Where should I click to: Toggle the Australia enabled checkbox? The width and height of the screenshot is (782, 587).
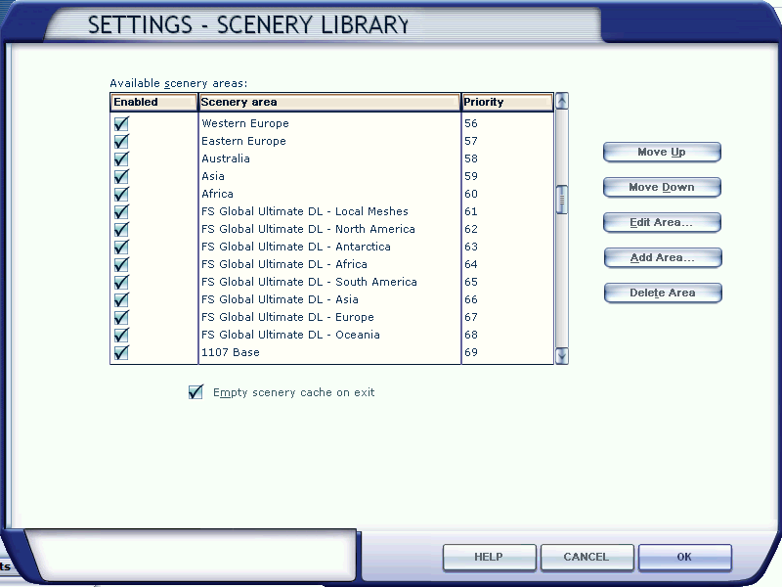tap(121, 159)
